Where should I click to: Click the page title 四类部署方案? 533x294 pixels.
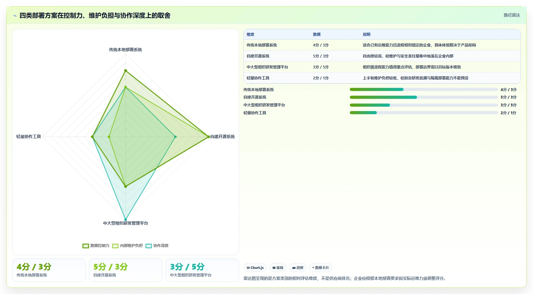pos(95,16)
